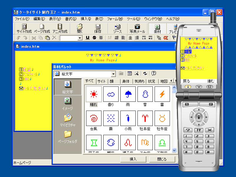Click the flag icon in format toolbar
The width and height of the screenshot is (236, 177).
[x=174, y=37]
